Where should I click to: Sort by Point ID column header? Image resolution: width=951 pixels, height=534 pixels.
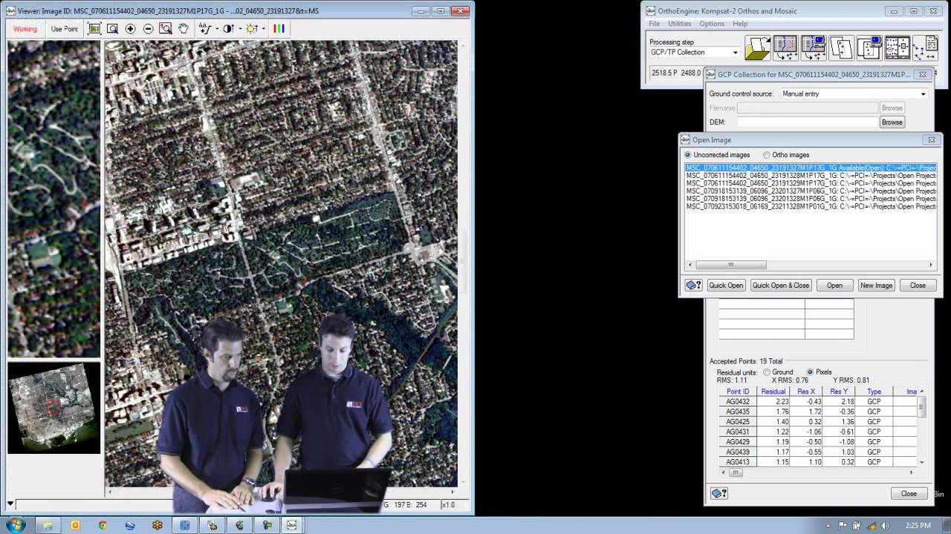[x=738, y=392]
